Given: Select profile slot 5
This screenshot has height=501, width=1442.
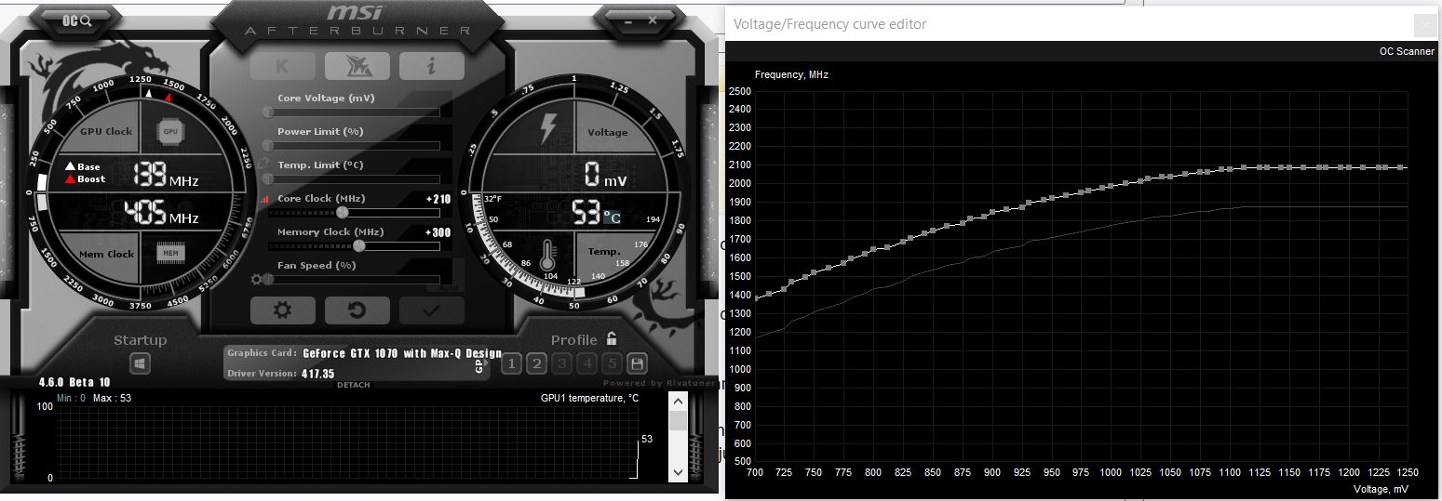Looking at the screenshot, I should tap(612, 363).
